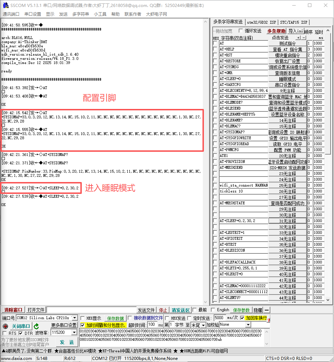Click 关闭串口 close port button

click(x=21, y=326)
